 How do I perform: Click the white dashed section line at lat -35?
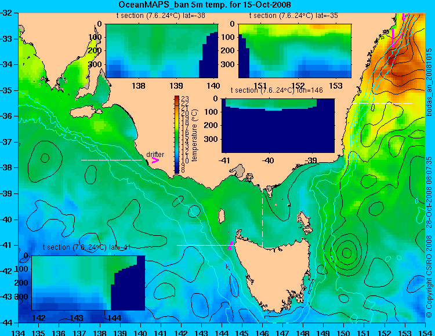pos(382,103)
